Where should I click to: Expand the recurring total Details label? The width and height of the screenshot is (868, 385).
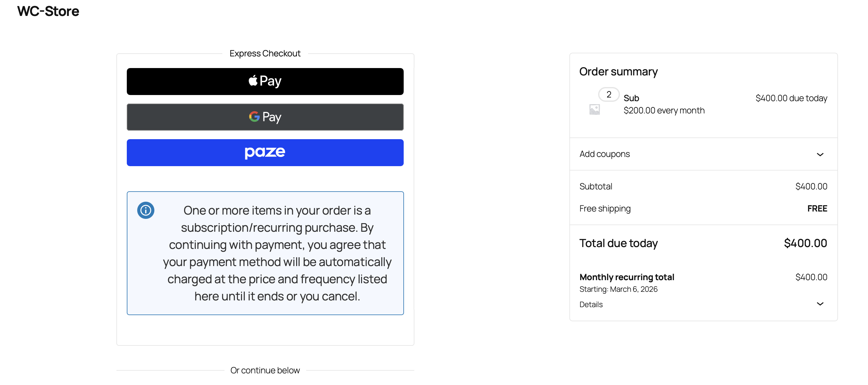(591, 304)
